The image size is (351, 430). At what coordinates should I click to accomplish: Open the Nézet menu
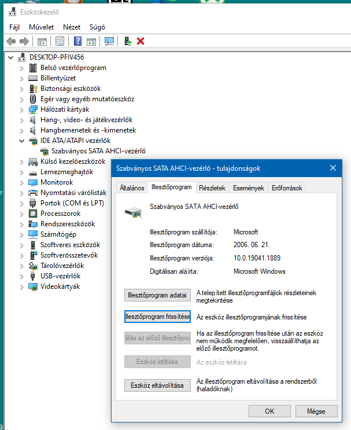(72, 27)
